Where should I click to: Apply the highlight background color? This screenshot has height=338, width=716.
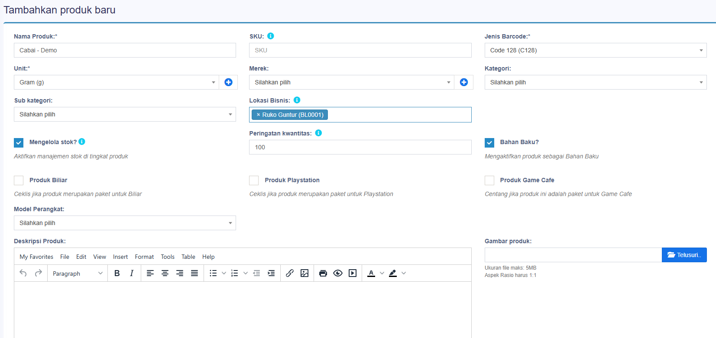(393, 273)
